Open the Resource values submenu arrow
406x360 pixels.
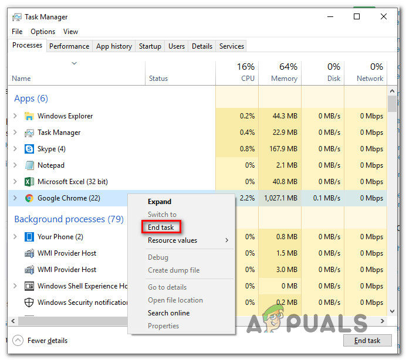[227, 240]
